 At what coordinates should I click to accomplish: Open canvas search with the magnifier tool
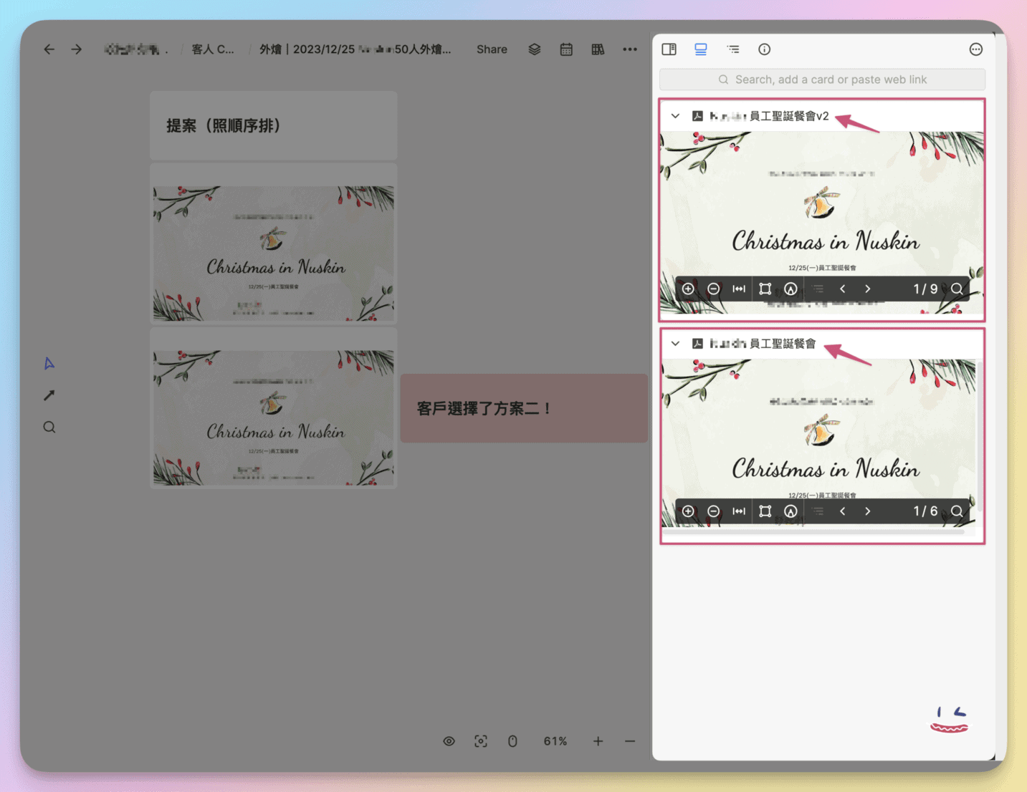click(x=49, y=428)
